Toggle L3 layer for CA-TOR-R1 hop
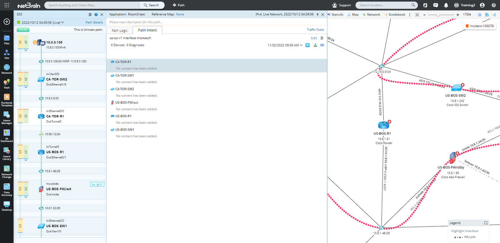The height and width of the screenshot is (243, 500). pos(20,116)
